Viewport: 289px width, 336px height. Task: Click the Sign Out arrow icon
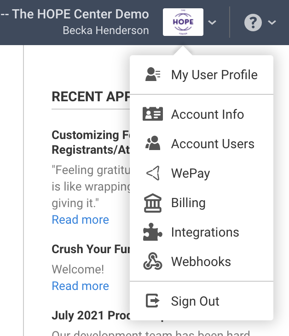pyautogui.click(x=152, y=301)
